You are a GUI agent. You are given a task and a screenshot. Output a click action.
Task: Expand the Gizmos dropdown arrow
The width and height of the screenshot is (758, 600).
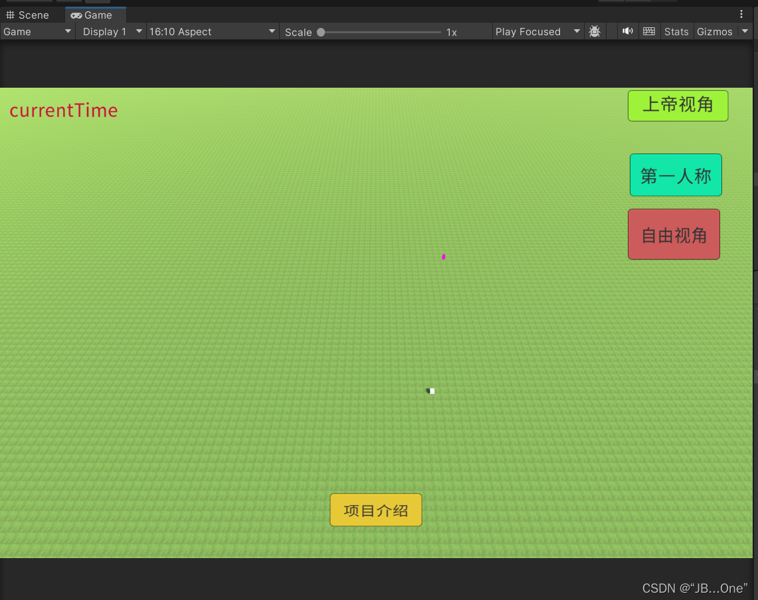[745, 31]
